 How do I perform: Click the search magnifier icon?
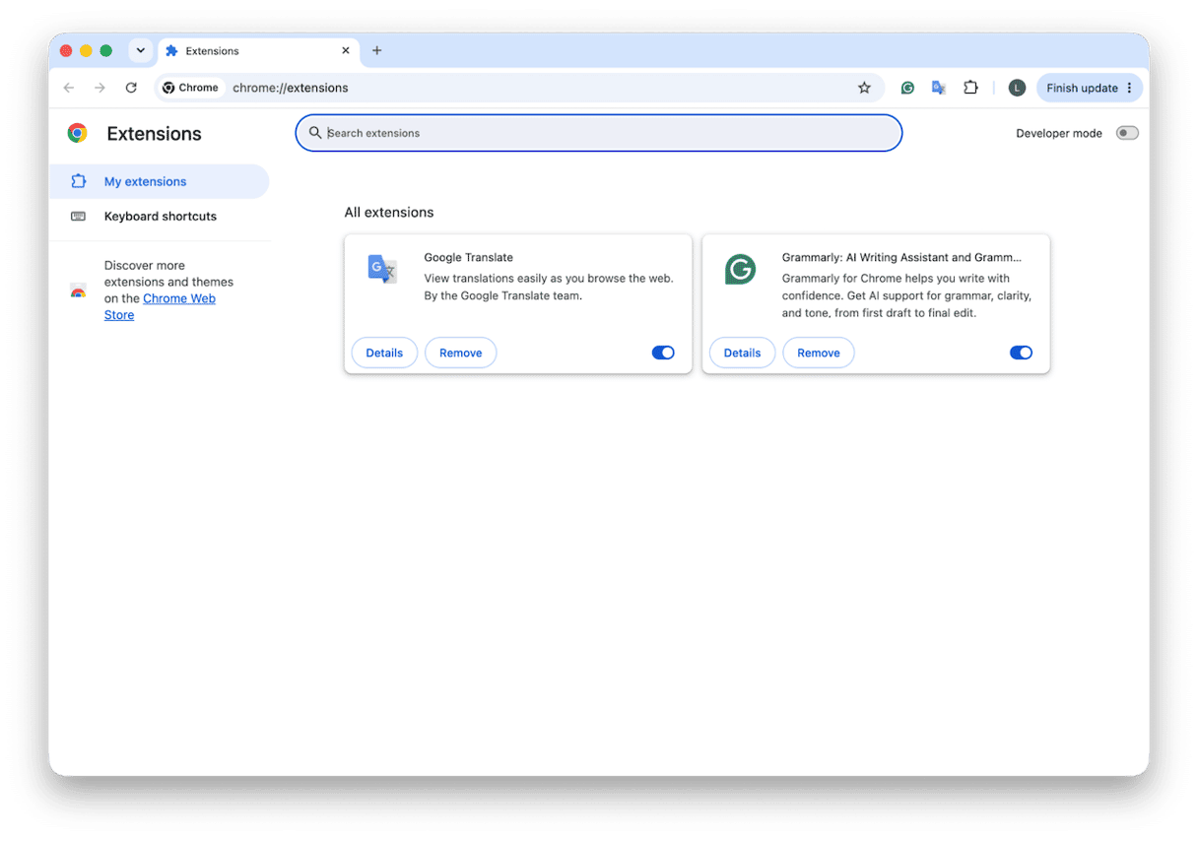coord(315,133)
